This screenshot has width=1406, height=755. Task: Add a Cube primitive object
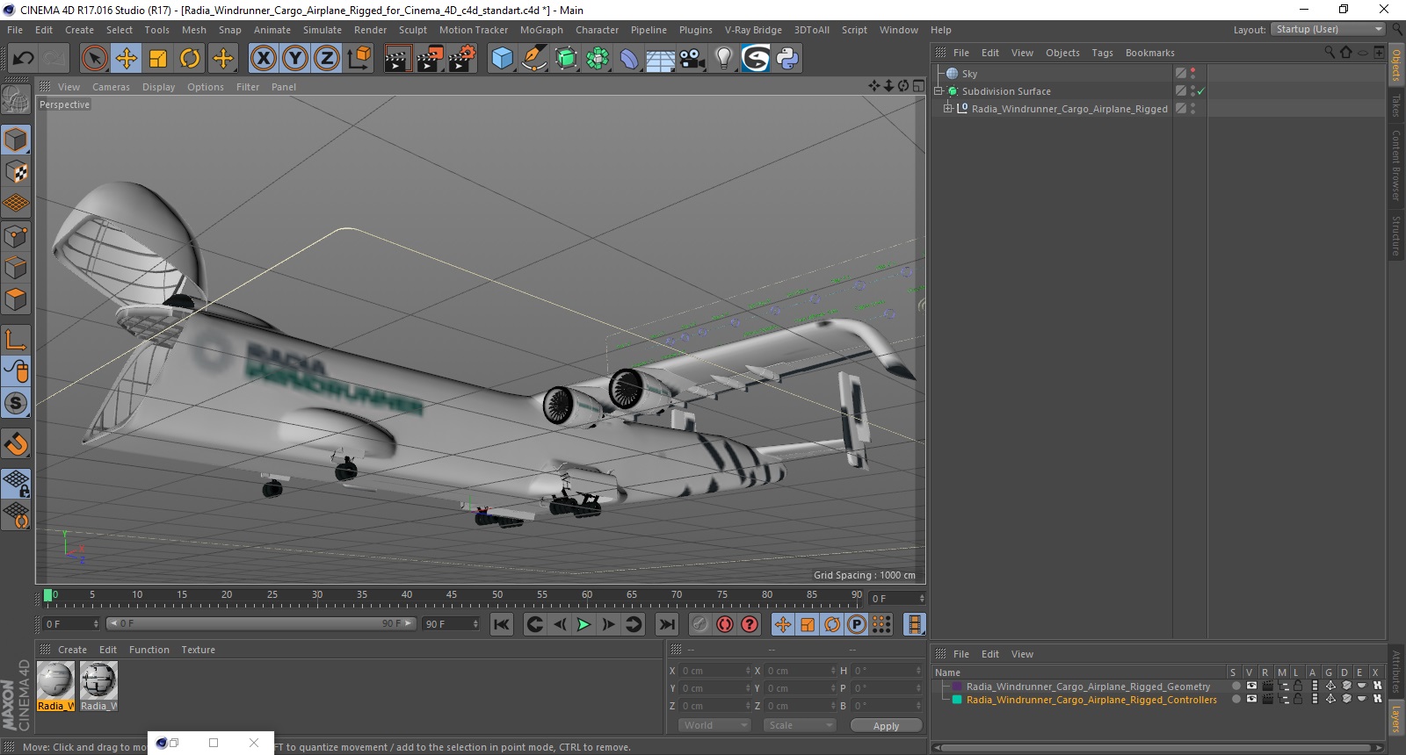502,59
